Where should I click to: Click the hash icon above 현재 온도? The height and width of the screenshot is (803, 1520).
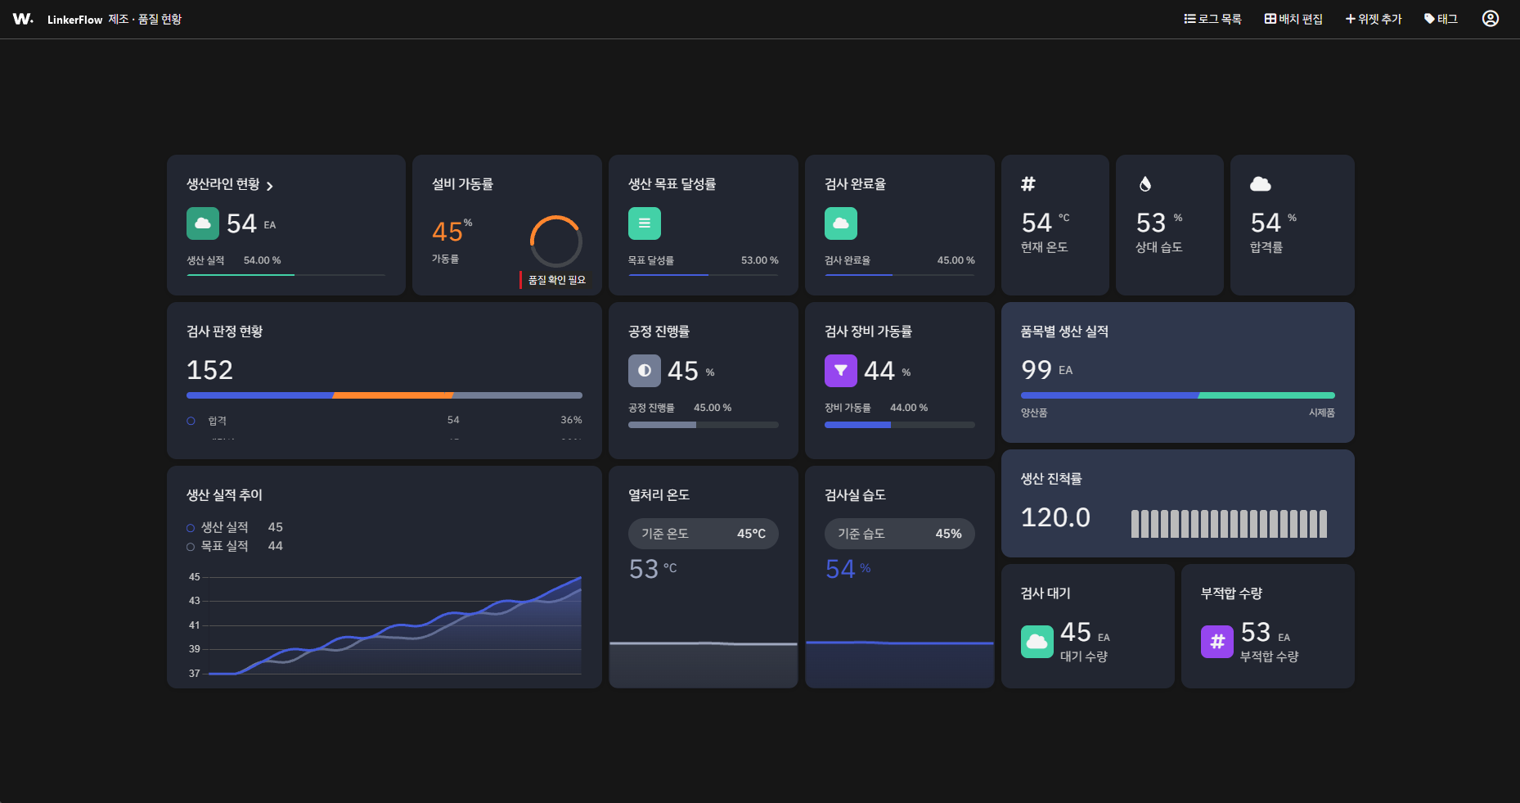click(1028, 184)
